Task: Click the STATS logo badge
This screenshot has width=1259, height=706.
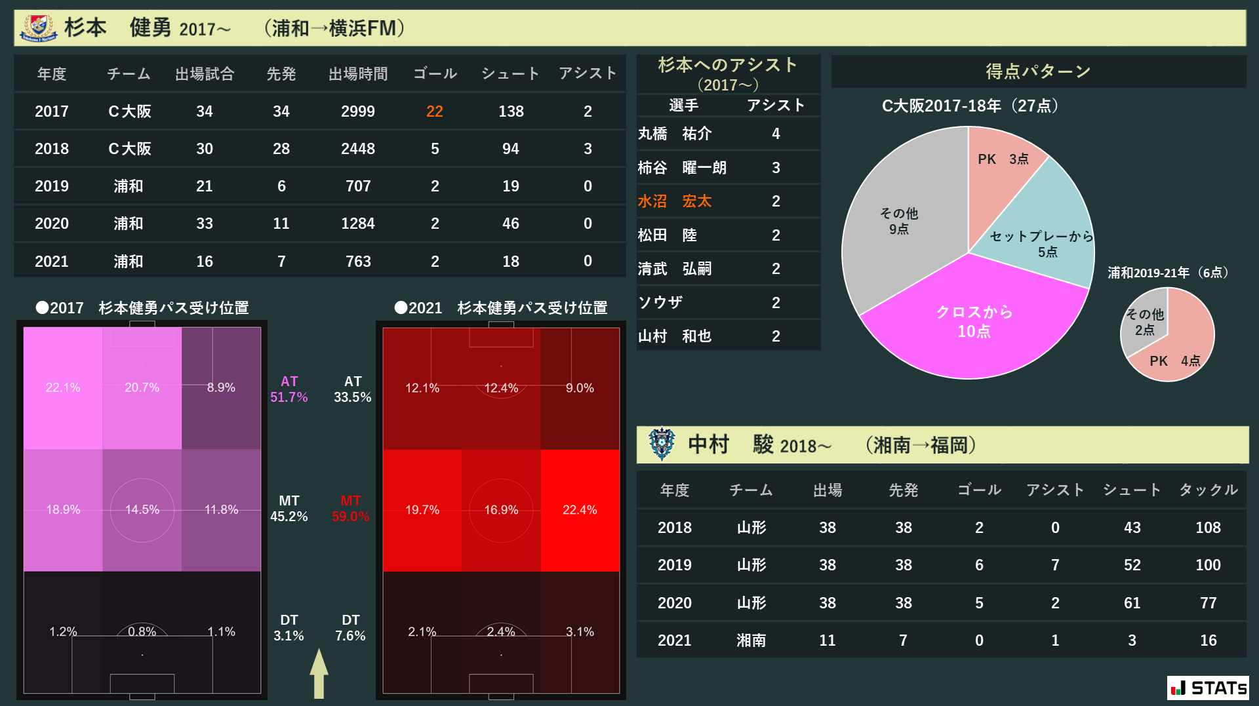Action: (1208, 688)
